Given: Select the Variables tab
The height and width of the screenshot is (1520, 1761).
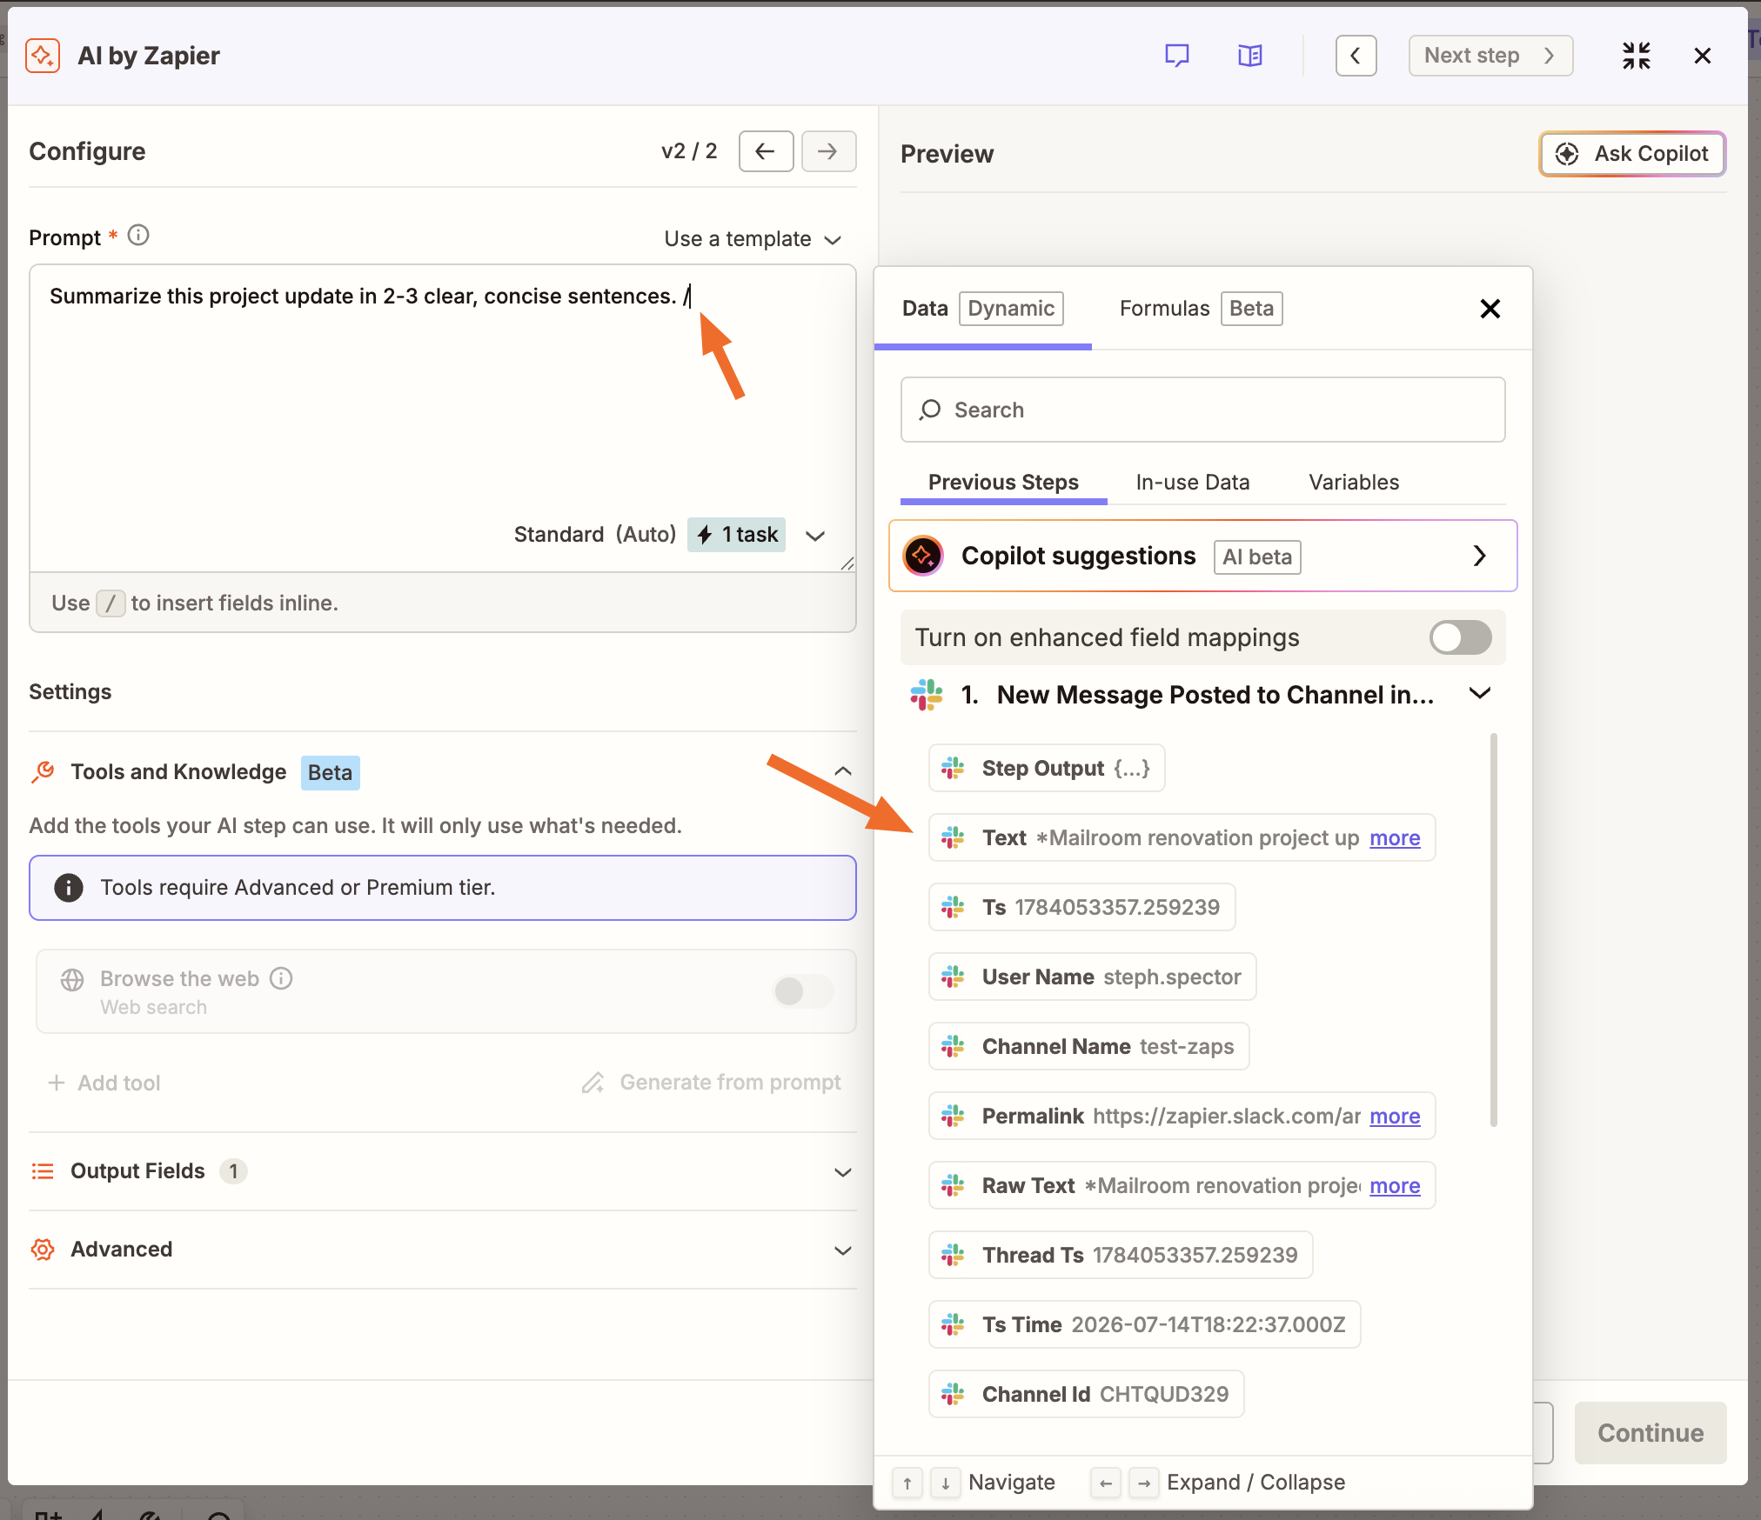Looking at the screenshot, I should (1354, 482).
